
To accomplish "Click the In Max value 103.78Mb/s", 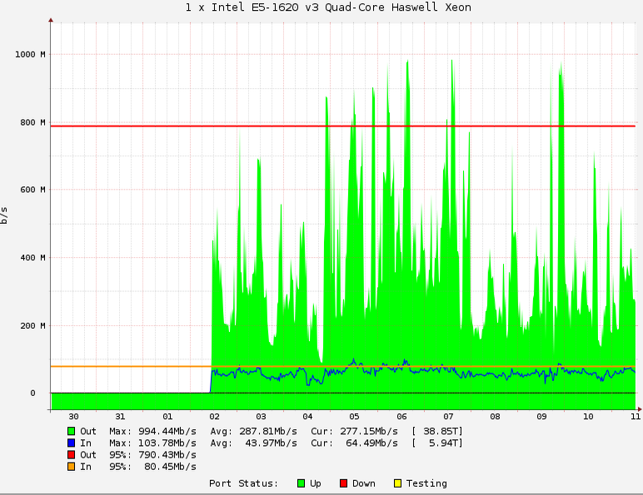I will pyautogui.click(x=167, y=443).
